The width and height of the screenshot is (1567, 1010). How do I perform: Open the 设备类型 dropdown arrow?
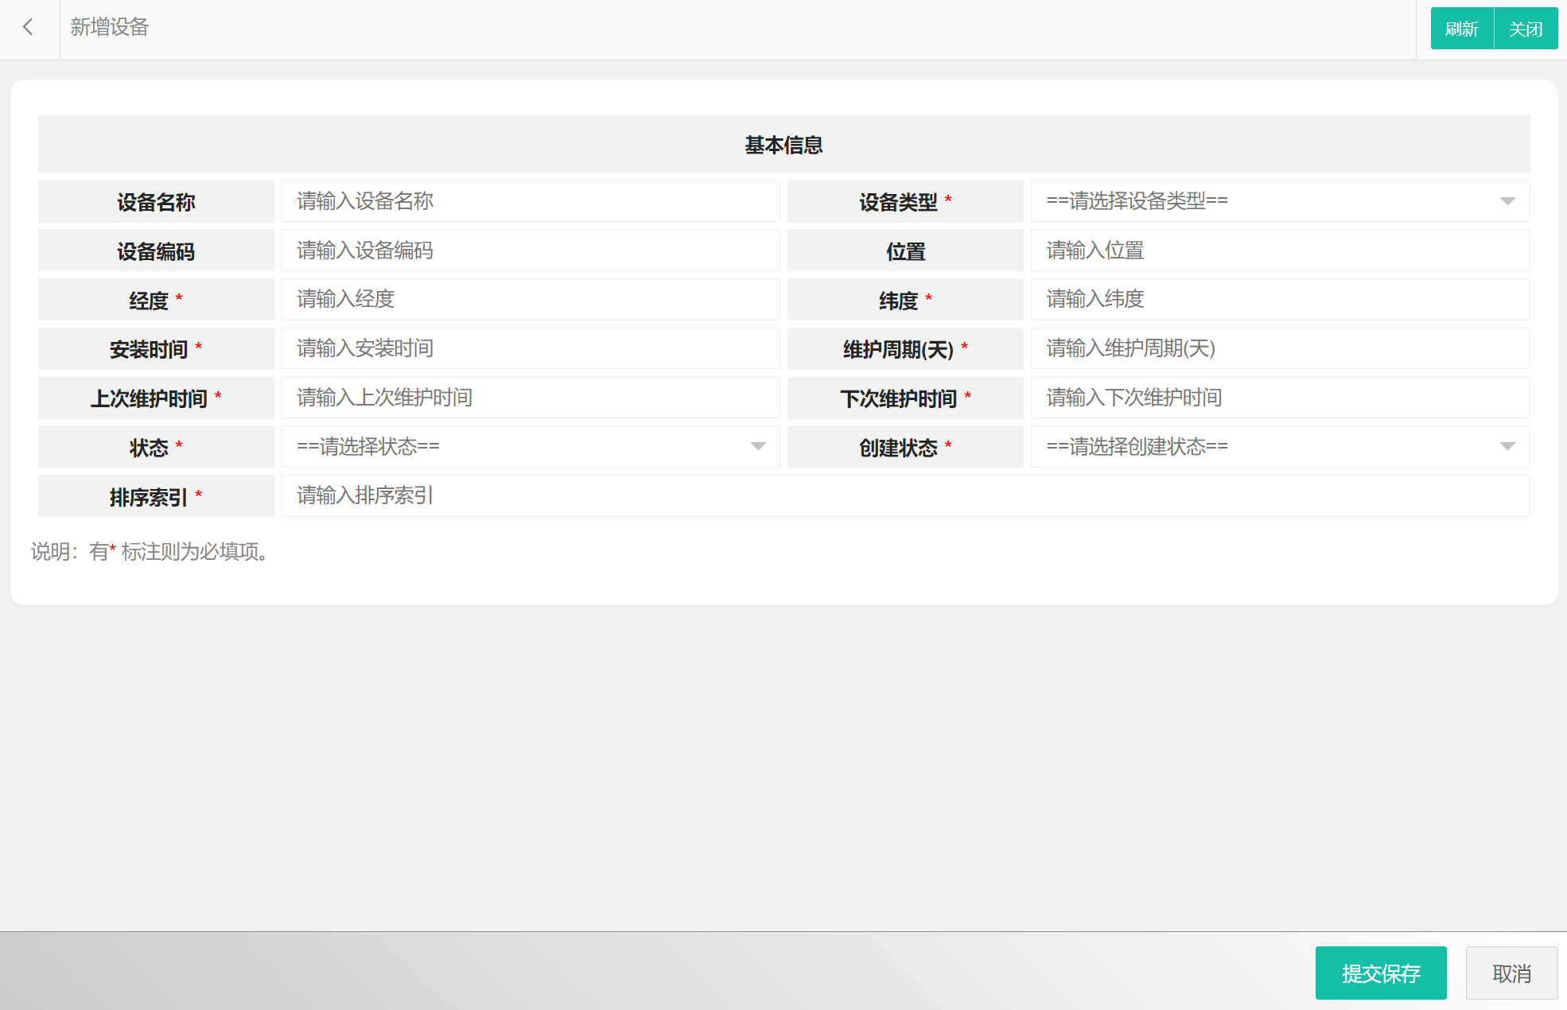[1507, 201]
